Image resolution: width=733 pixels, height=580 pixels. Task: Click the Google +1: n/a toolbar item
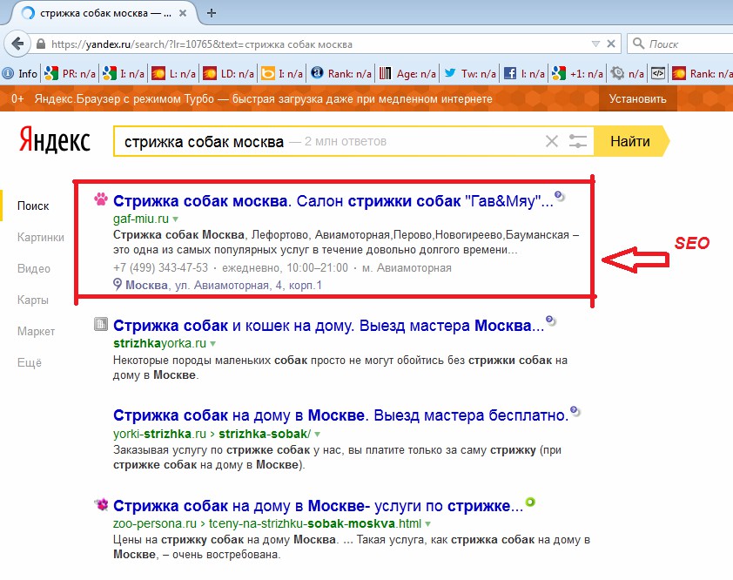(577, 73)
